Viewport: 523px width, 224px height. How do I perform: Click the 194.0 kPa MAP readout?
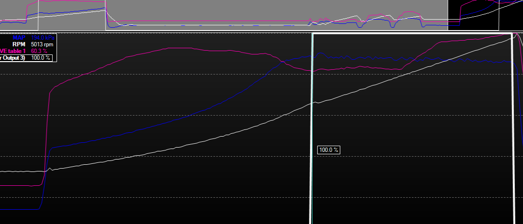[x=42, y=38]
